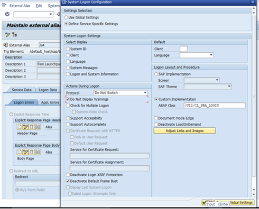
Task: Switch to the Logon Data tab
Action: tap(48, 90)
